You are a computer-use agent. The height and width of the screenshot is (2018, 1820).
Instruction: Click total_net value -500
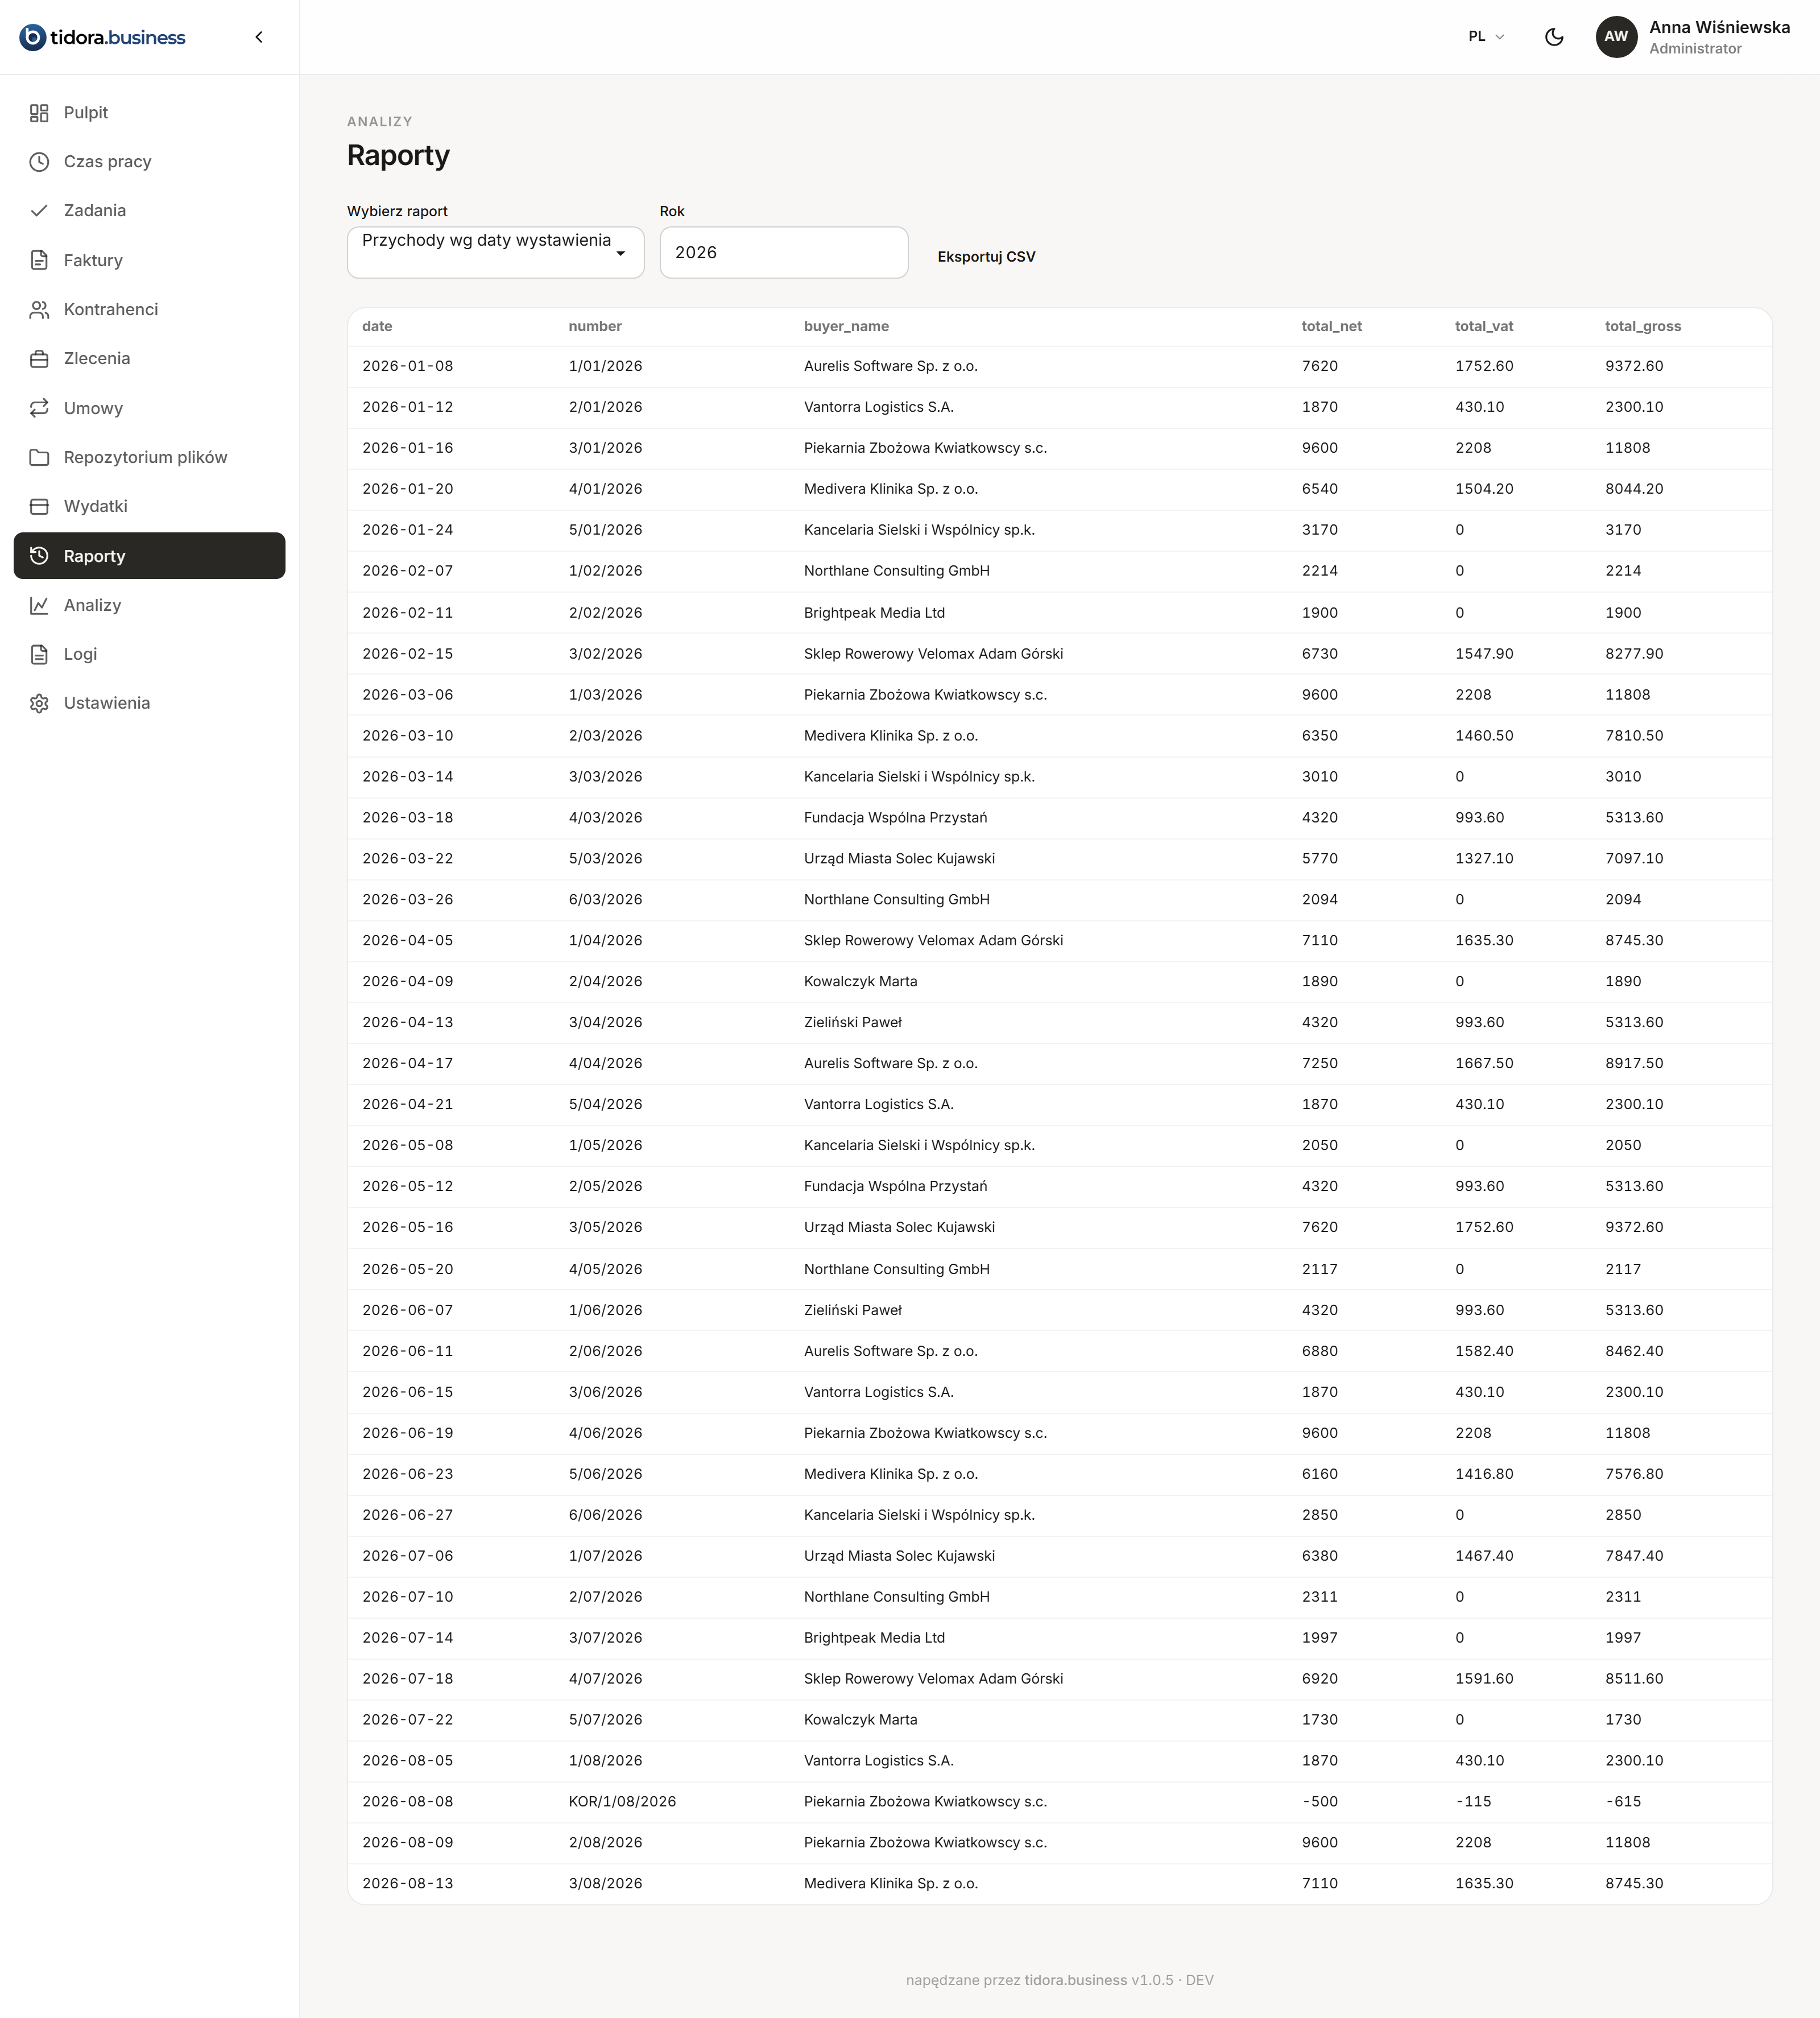(1320, 1802)
